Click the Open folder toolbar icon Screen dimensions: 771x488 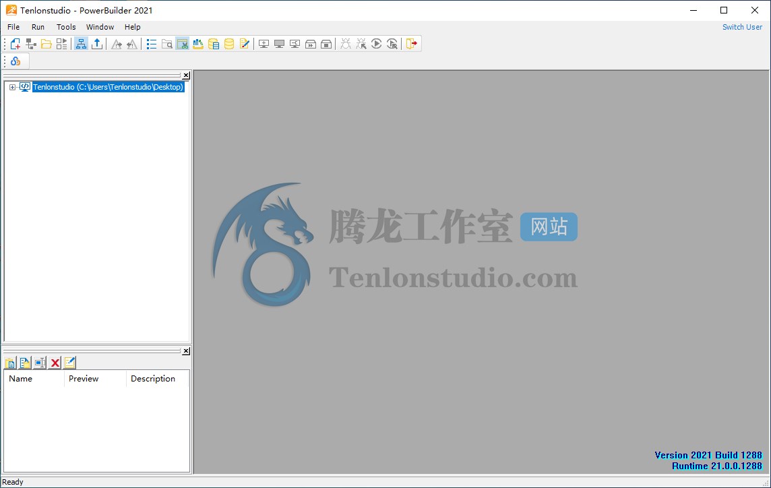pos(47,44)
